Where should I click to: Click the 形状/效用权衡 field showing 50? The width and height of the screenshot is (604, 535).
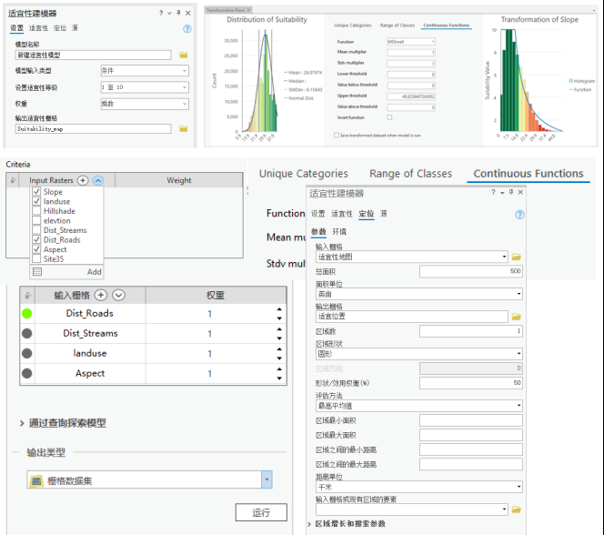pyautogui.click(x=470, y=383)
